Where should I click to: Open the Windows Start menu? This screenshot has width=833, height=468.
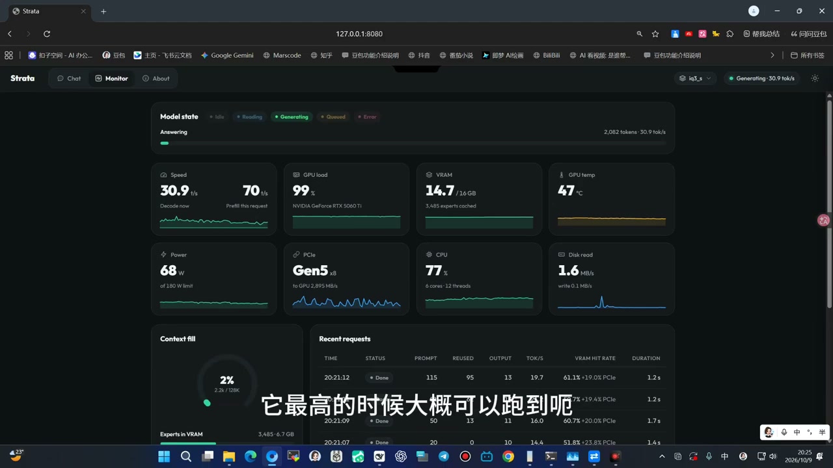164,456
